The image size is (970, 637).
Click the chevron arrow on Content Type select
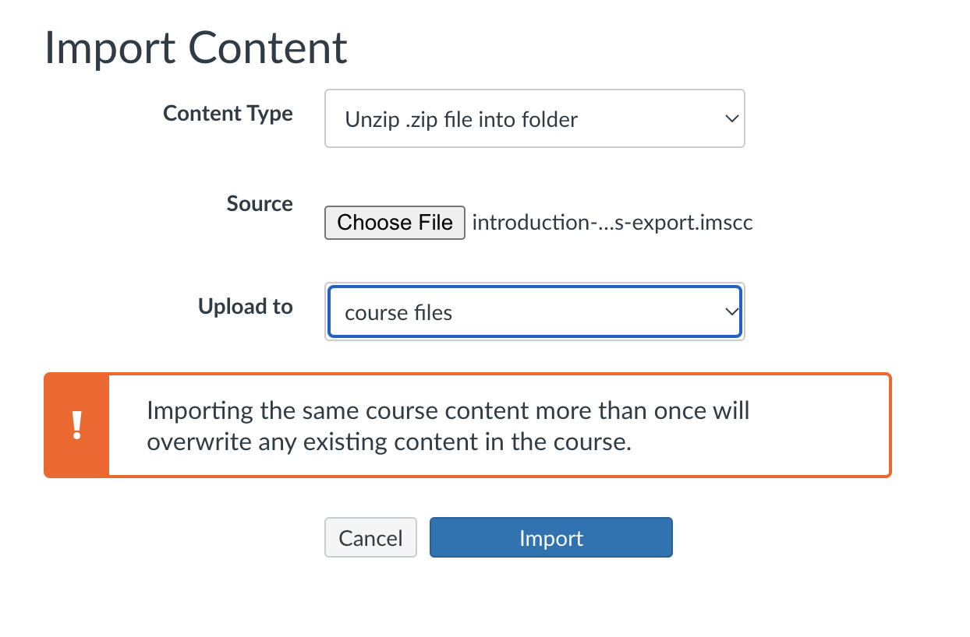click(731, 119)
